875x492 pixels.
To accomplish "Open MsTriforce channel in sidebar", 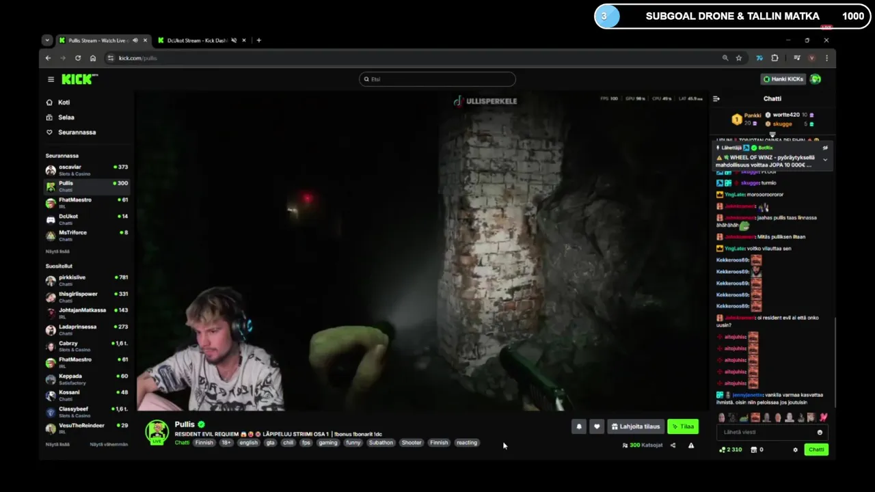I will click(87, 235).
